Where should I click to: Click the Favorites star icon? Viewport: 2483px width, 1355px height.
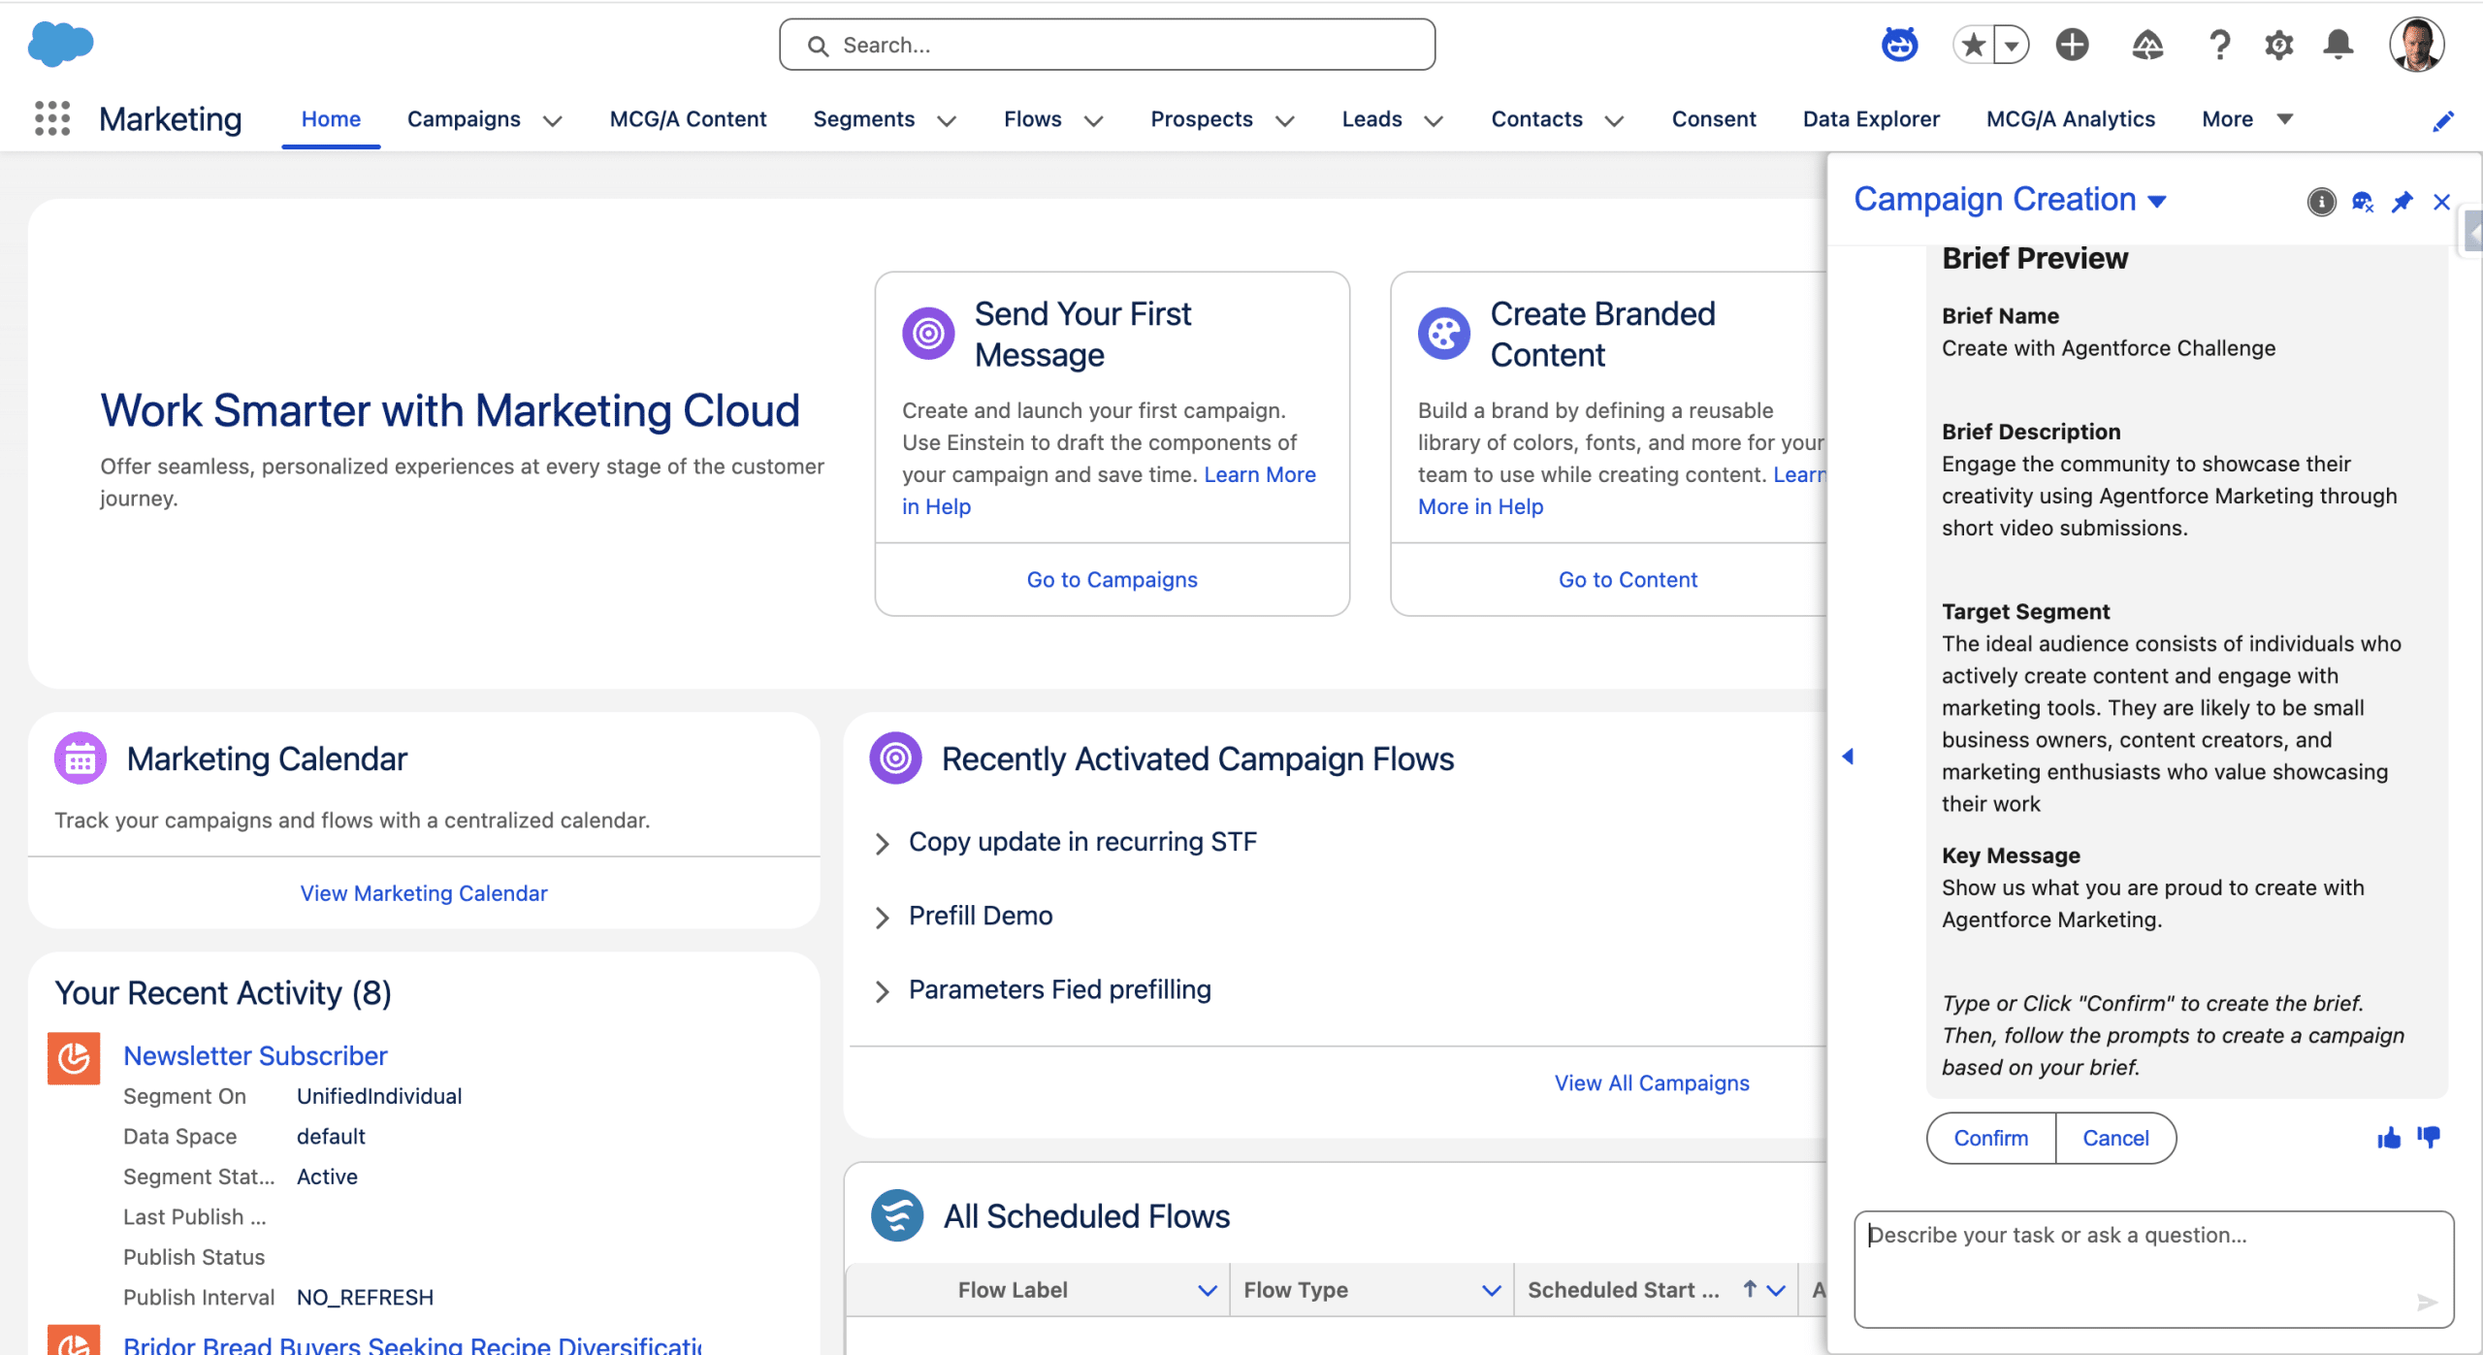point(1973,45)
